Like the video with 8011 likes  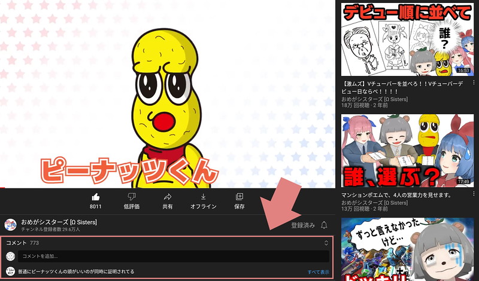(x=96, y=197)
